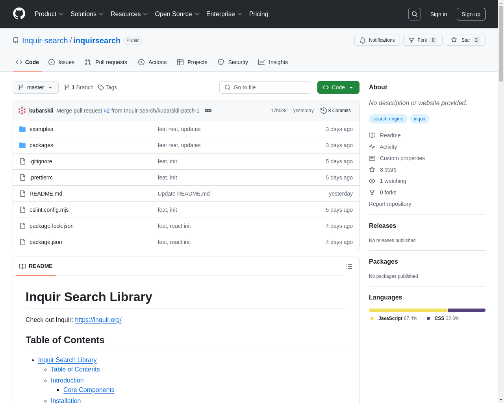Select the Code tab
The height and width of the screenshot is (403, 504).
(x=28, y=62)
